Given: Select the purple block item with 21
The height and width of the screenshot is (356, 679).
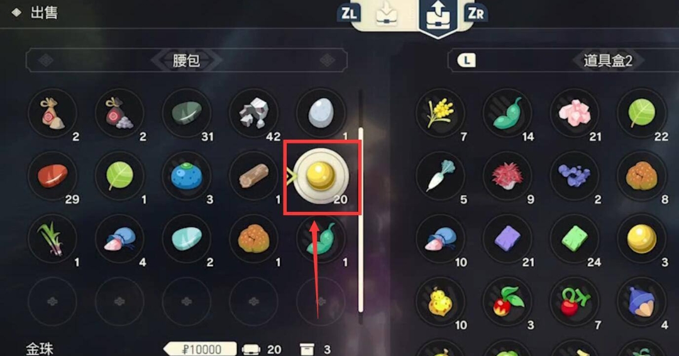Looking at the screenshot, I should tap(507, 238).
